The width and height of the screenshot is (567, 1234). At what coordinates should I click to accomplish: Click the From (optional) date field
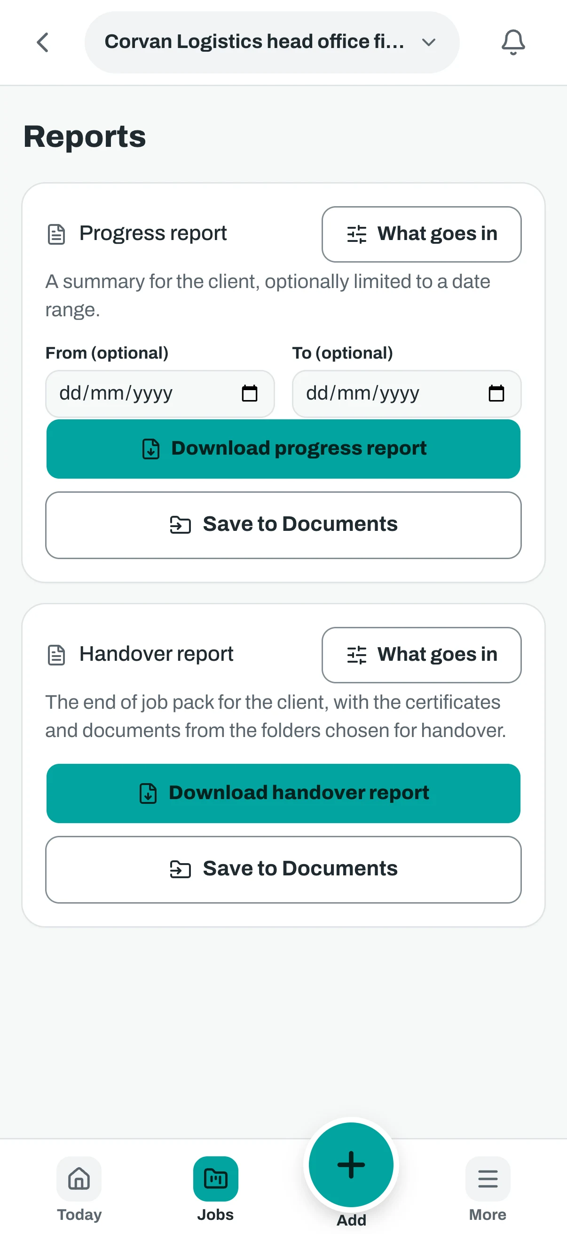160,393
